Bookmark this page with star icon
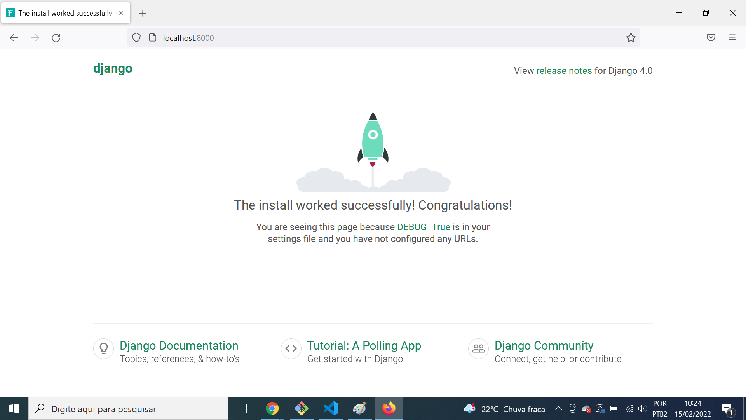This screenshot has width=746, height=420. pos(631,38)
